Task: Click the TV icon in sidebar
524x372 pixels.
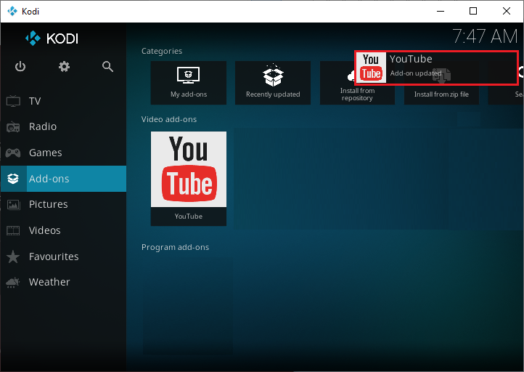Action: [x=13, y=101]
